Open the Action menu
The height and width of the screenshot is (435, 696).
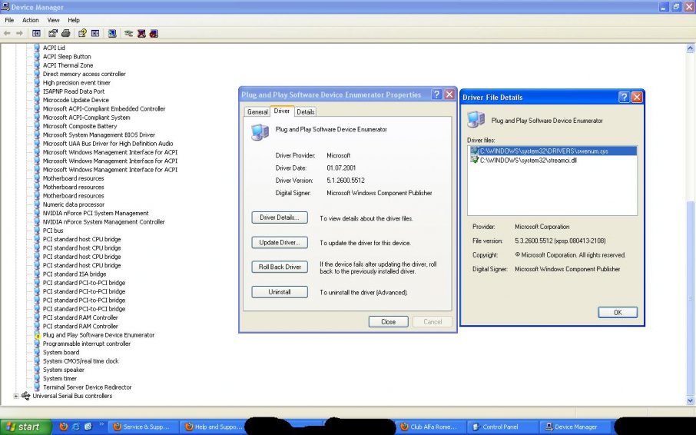31,20
